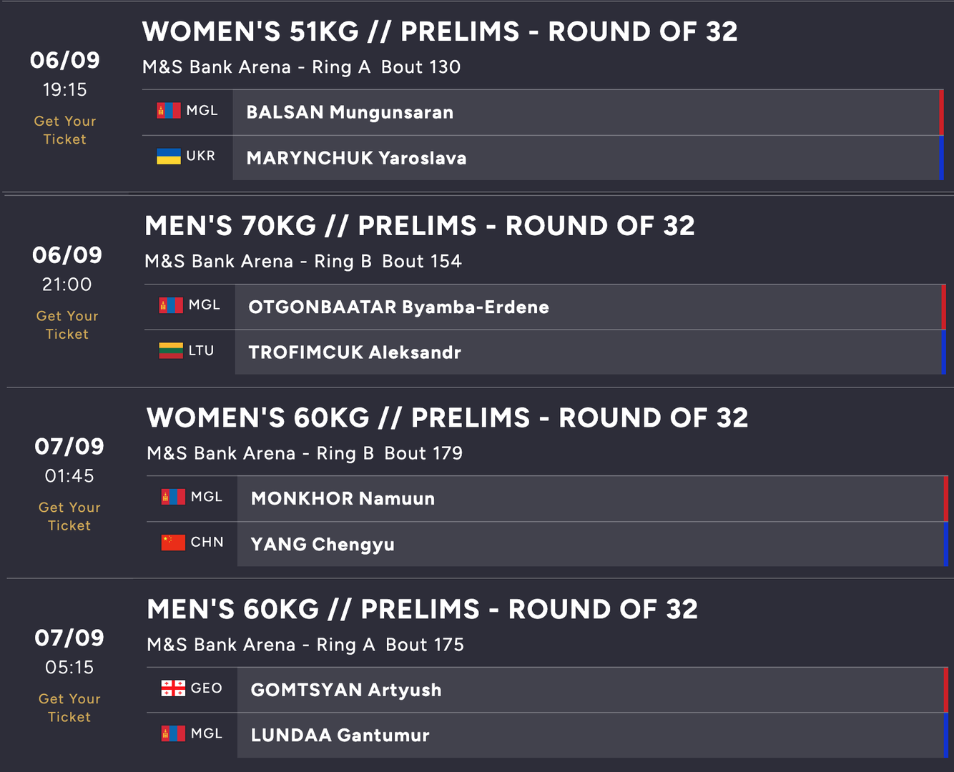Viewport: 954px width, 772px height.
Task: Click the Women's 51KG Prelims heading
Action: click(x=440, y=31)
